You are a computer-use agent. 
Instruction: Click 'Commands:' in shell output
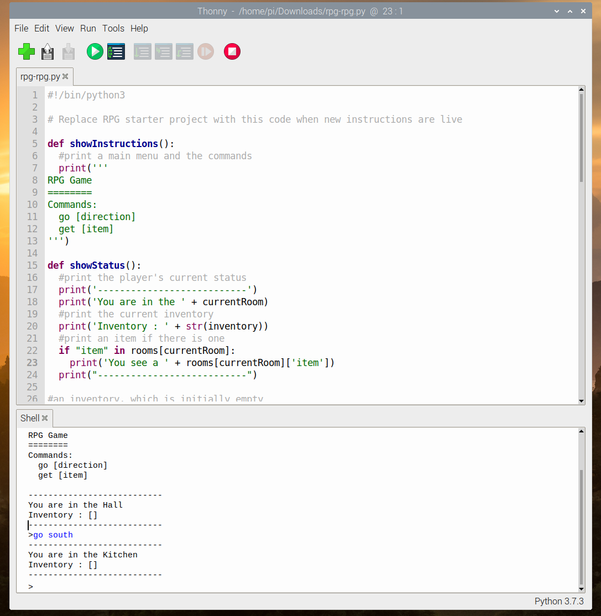tap(50, 455)
